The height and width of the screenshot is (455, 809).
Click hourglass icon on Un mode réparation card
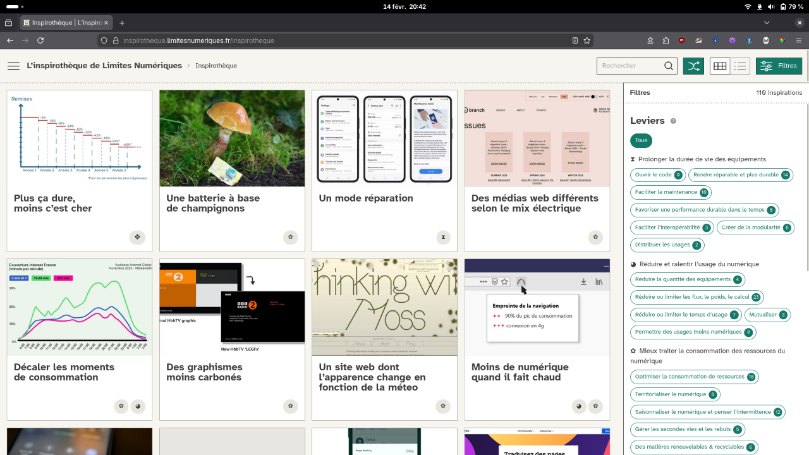(443, 238)
